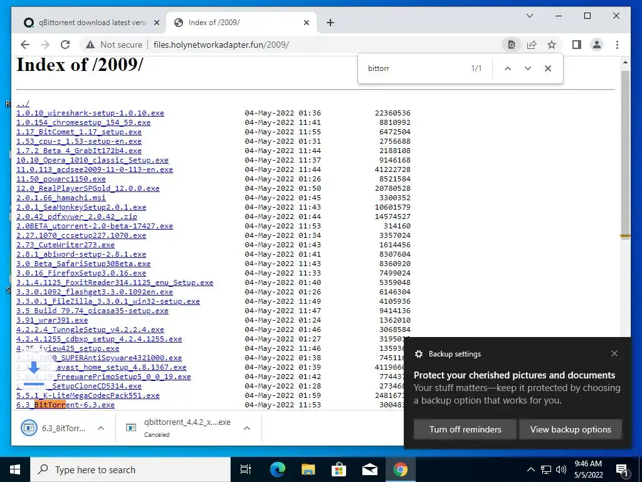642x482 pixels.
Task: Click 1.17_BitComet_1.17_setup.exe link
Action: click(79, 132)
